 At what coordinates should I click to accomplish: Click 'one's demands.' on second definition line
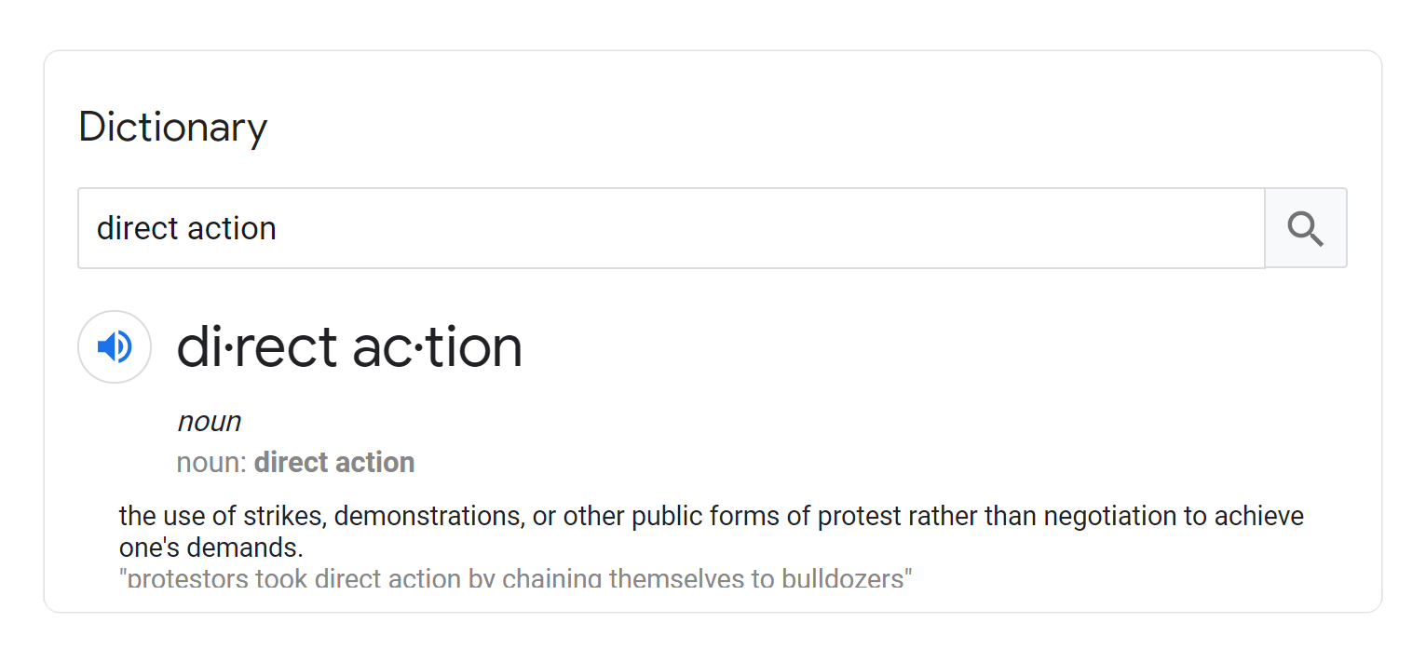click(211, 548)
